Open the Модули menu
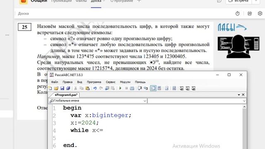The height and width of the screenshot is (149, 265). (x=125, y=82)
